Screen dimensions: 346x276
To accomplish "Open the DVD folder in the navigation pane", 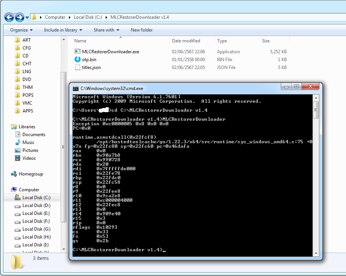I will point(27,79).
